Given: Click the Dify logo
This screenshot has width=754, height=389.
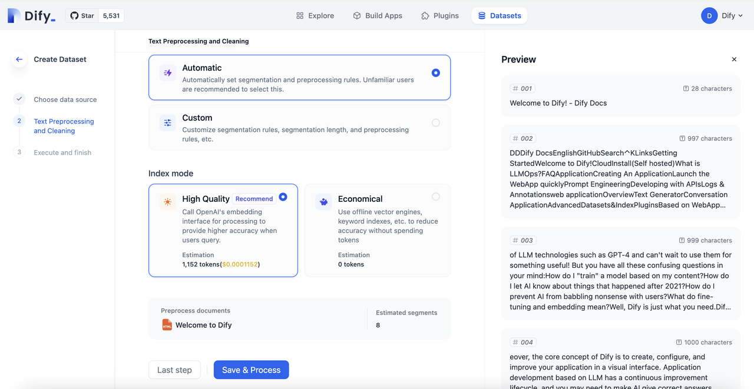Looking at the screenshot, I should click(x=31, y=16).
